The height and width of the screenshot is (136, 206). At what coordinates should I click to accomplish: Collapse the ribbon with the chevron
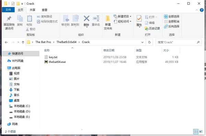tap(196, 10)
